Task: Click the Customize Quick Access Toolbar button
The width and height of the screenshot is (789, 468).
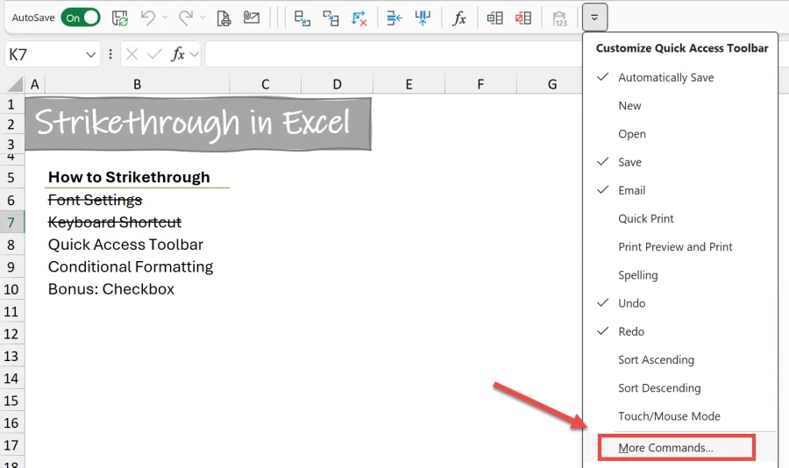Action: 595,18
